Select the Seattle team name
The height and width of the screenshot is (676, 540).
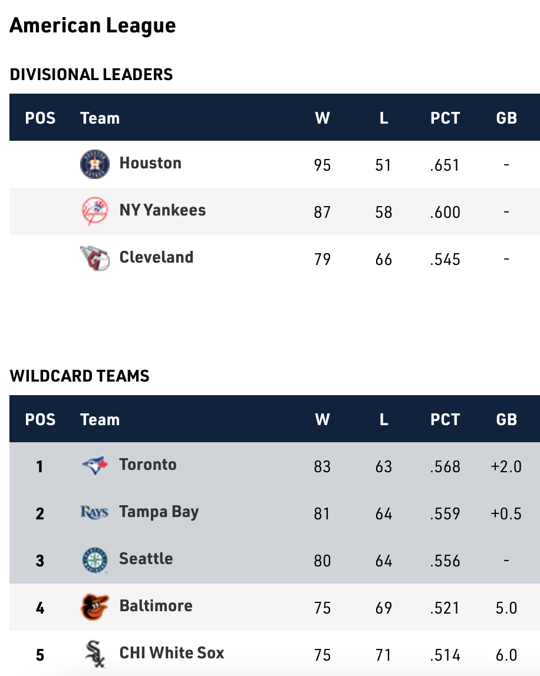coord(146,559)
